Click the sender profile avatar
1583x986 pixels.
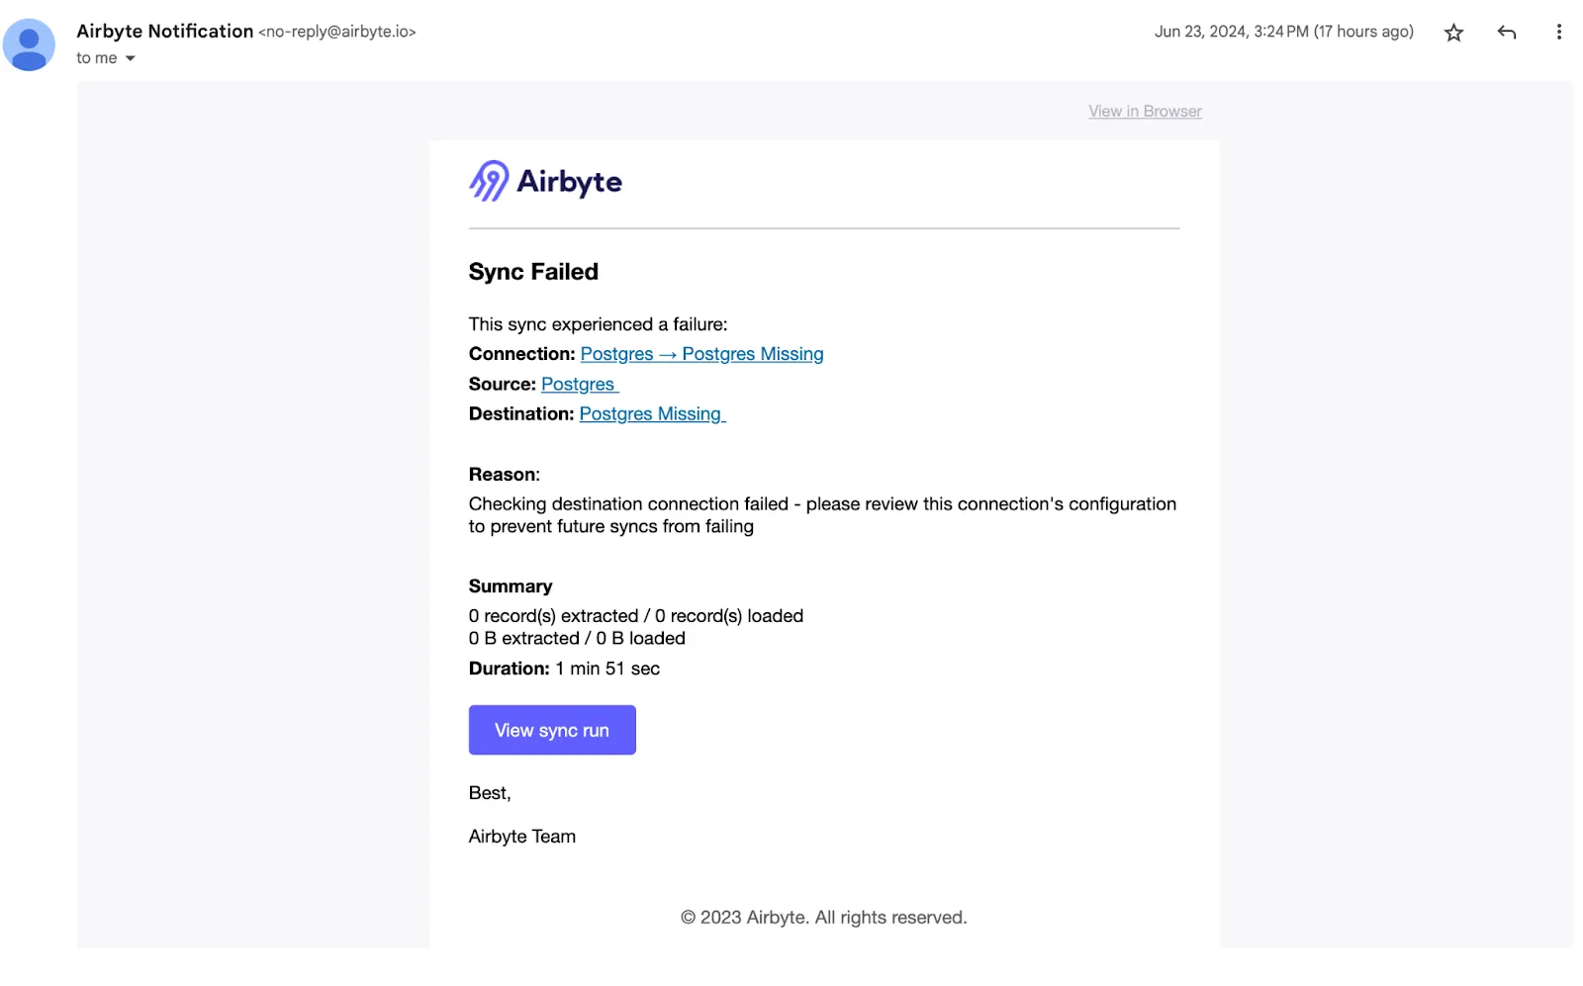29,45
